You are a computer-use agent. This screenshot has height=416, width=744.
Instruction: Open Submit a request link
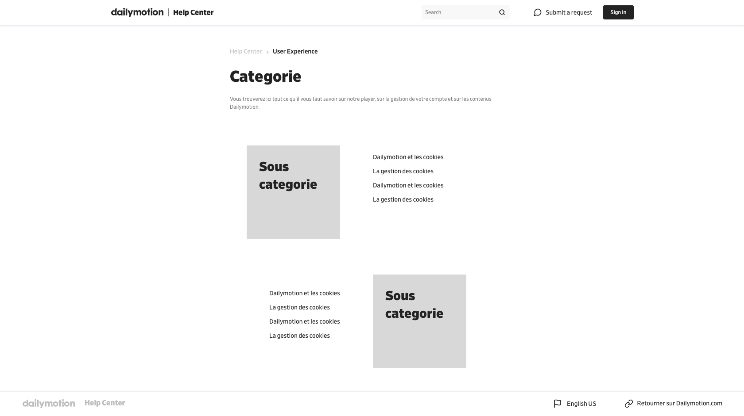click(569, 12)
